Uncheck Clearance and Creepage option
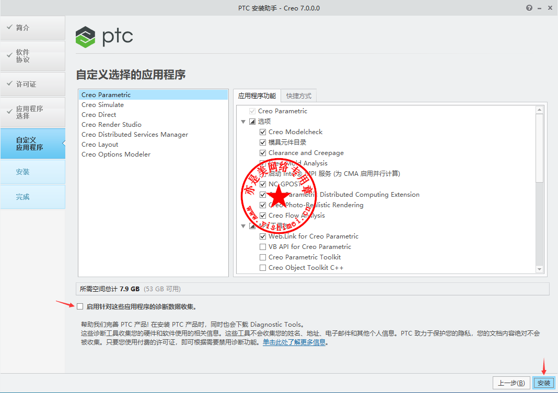Viewport: 558px width, 393px height. pyautogui.click(x=263, y=153)
